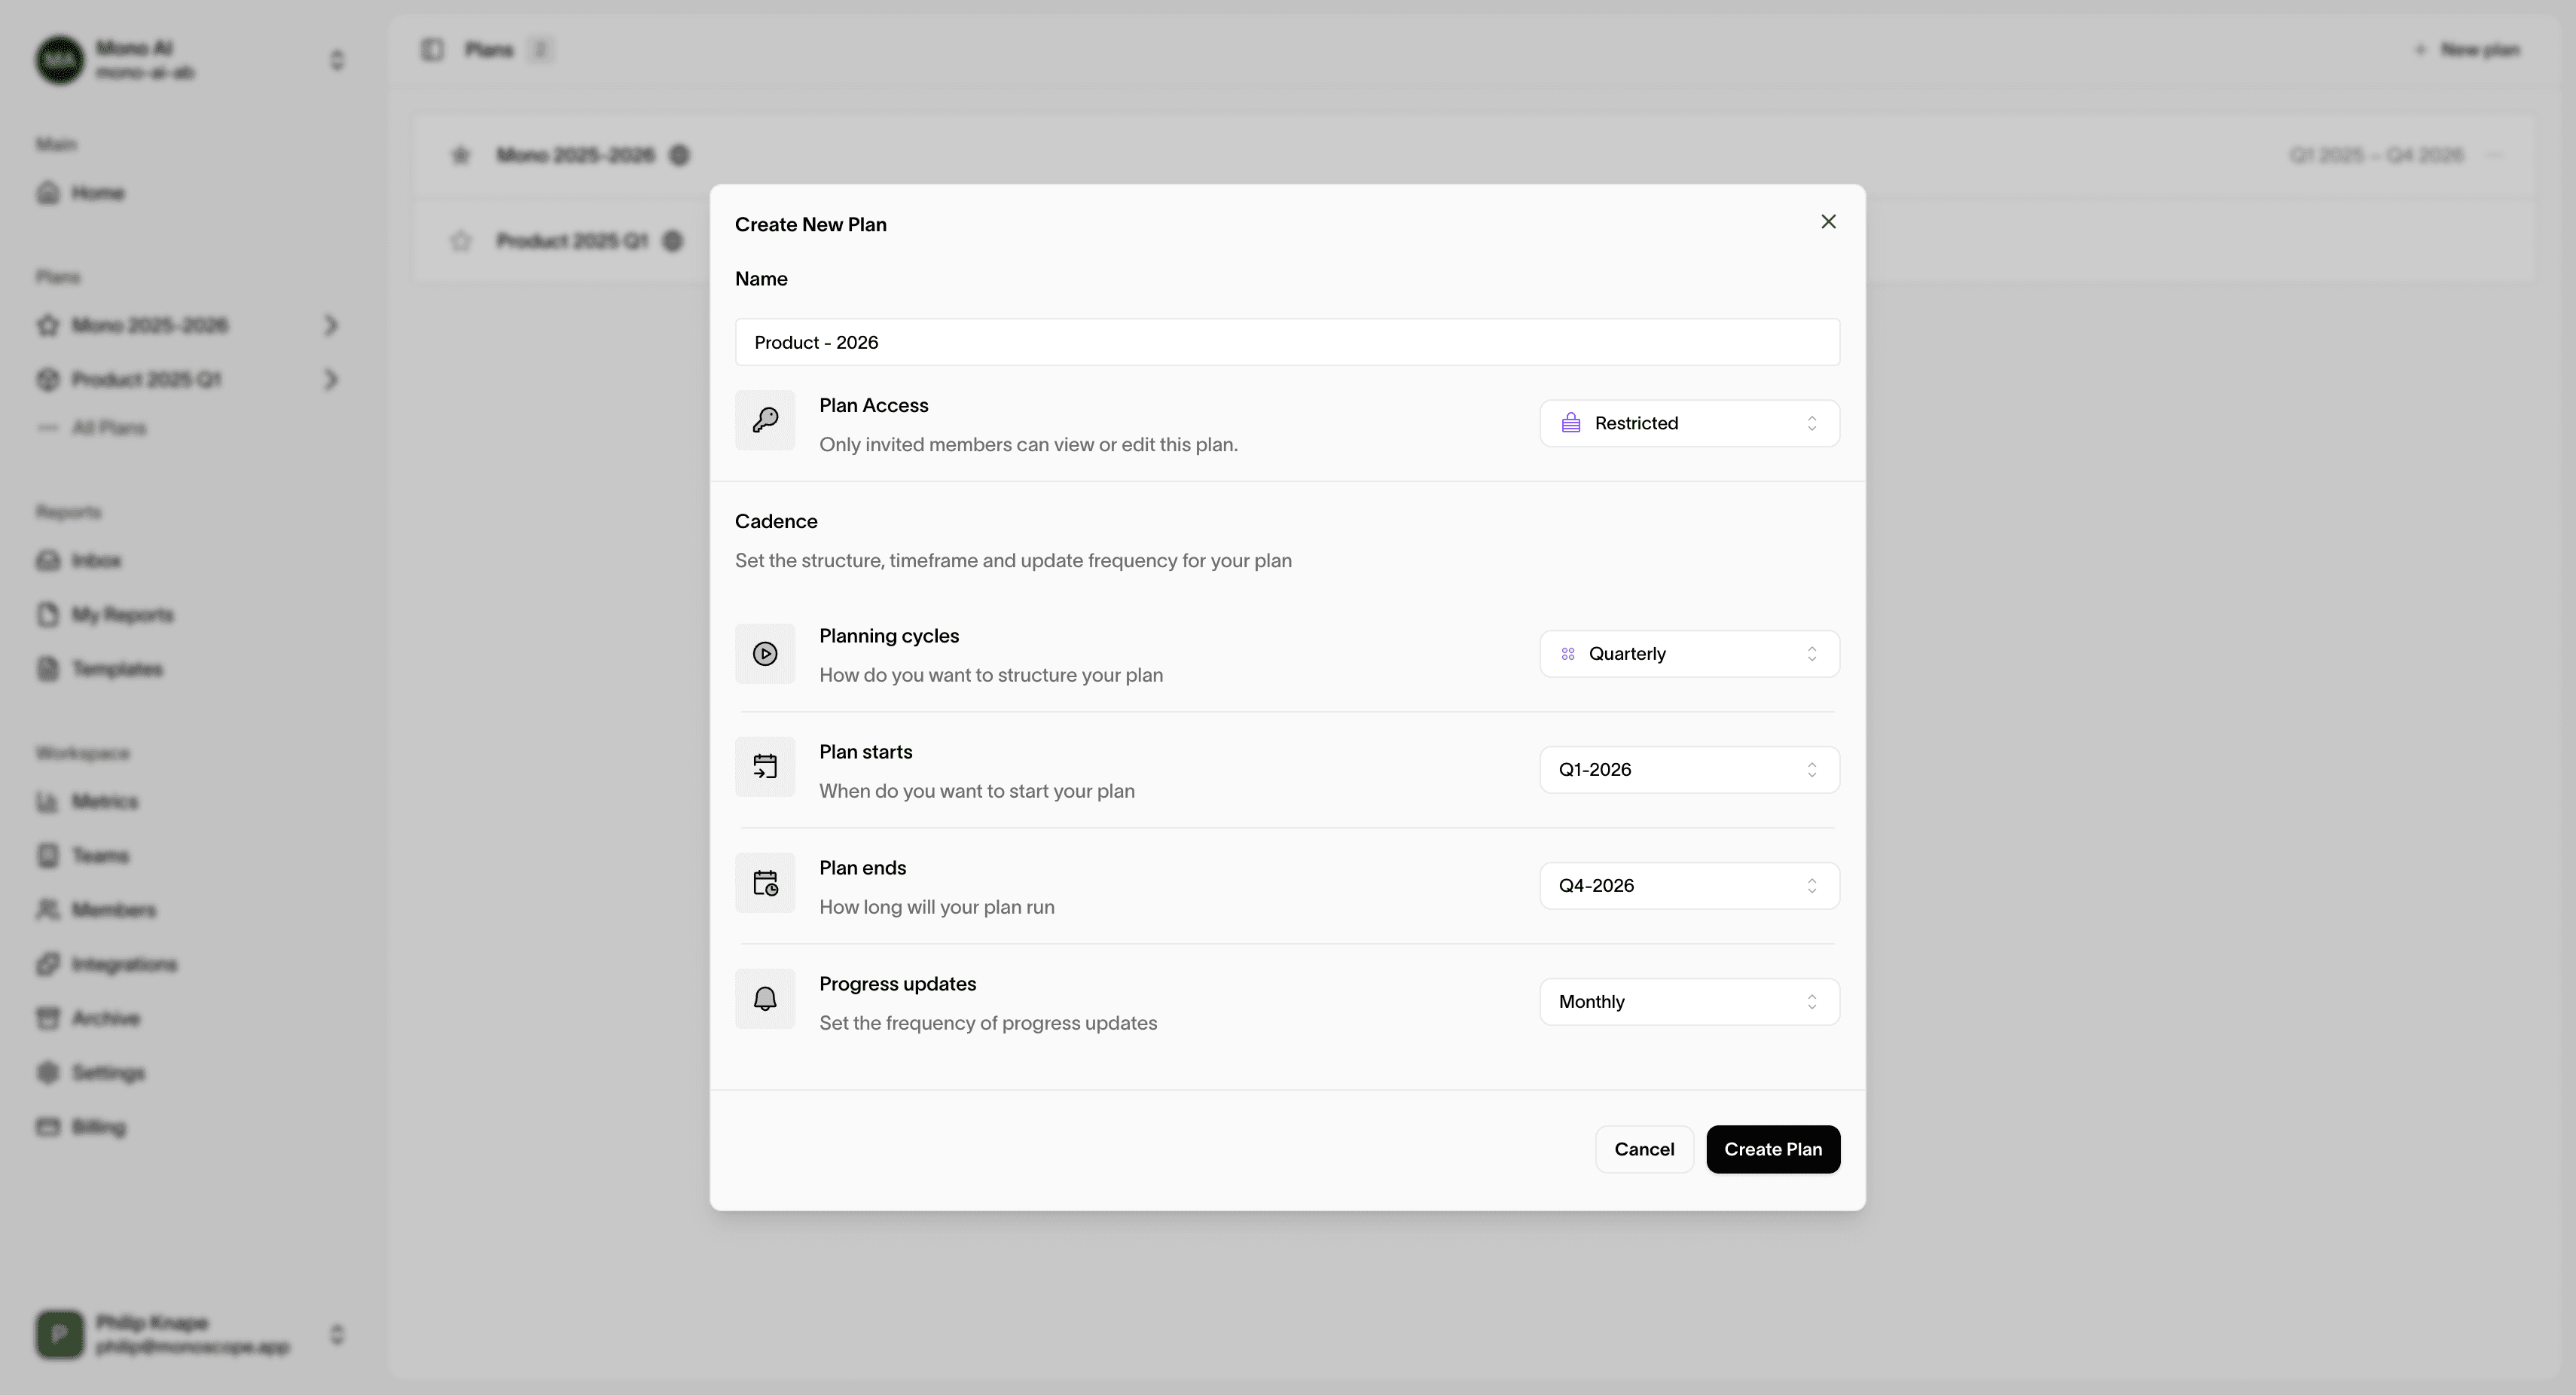The width and height of the screenshot is (2576, 1395).
Task: Close the Create New Plan dialog
Action: [x=1828, y=222]
